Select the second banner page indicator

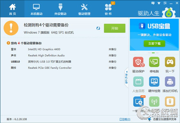(153, 53)
